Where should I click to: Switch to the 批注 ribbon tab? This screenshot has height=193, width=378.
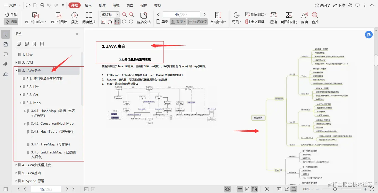[102, 5]
